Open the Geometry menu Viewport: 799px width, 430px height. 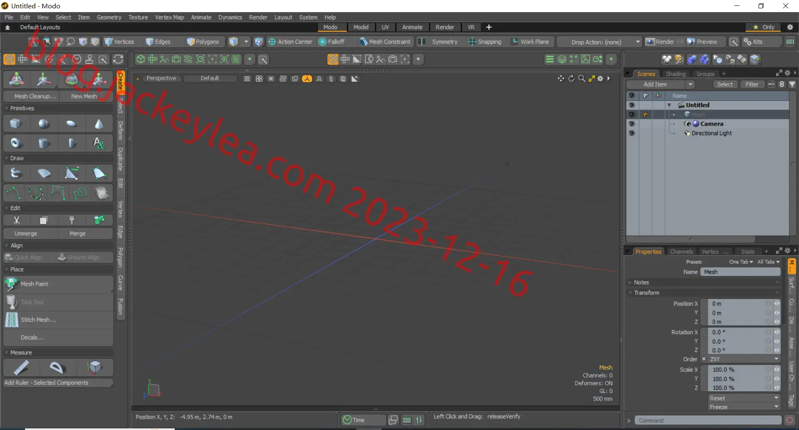[x=109, y=17]
